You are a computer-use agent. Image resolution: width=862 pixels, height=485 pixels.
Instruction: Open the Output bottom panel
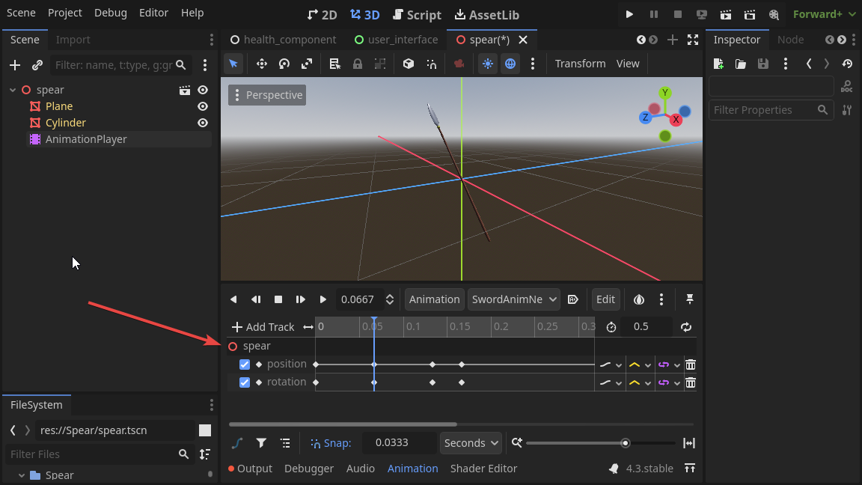pos(250,469)
